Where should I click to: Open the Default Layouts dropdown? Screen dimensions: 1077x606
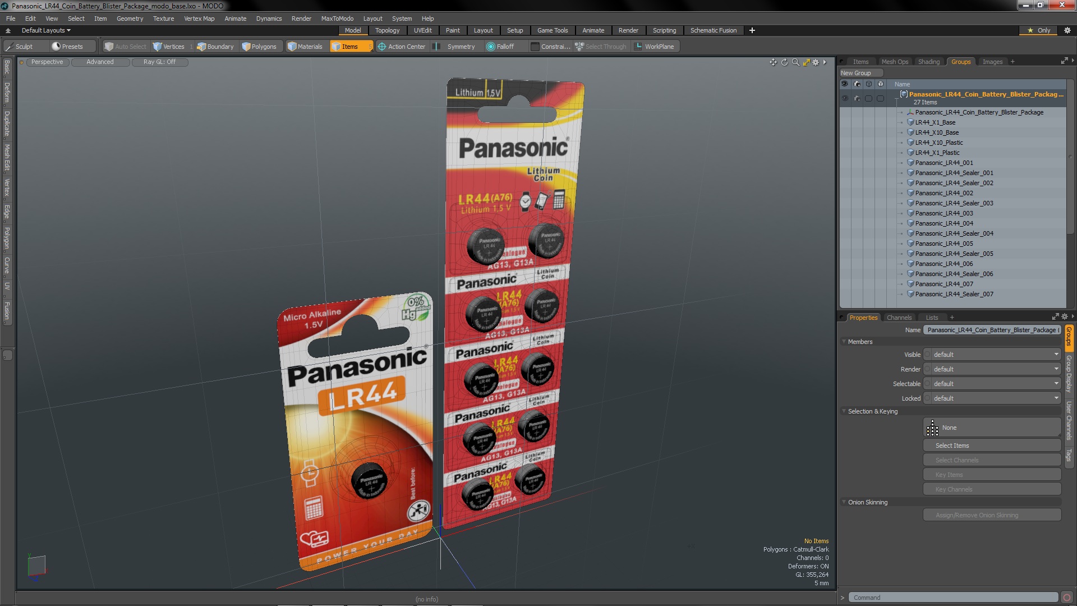coord(46,30)
